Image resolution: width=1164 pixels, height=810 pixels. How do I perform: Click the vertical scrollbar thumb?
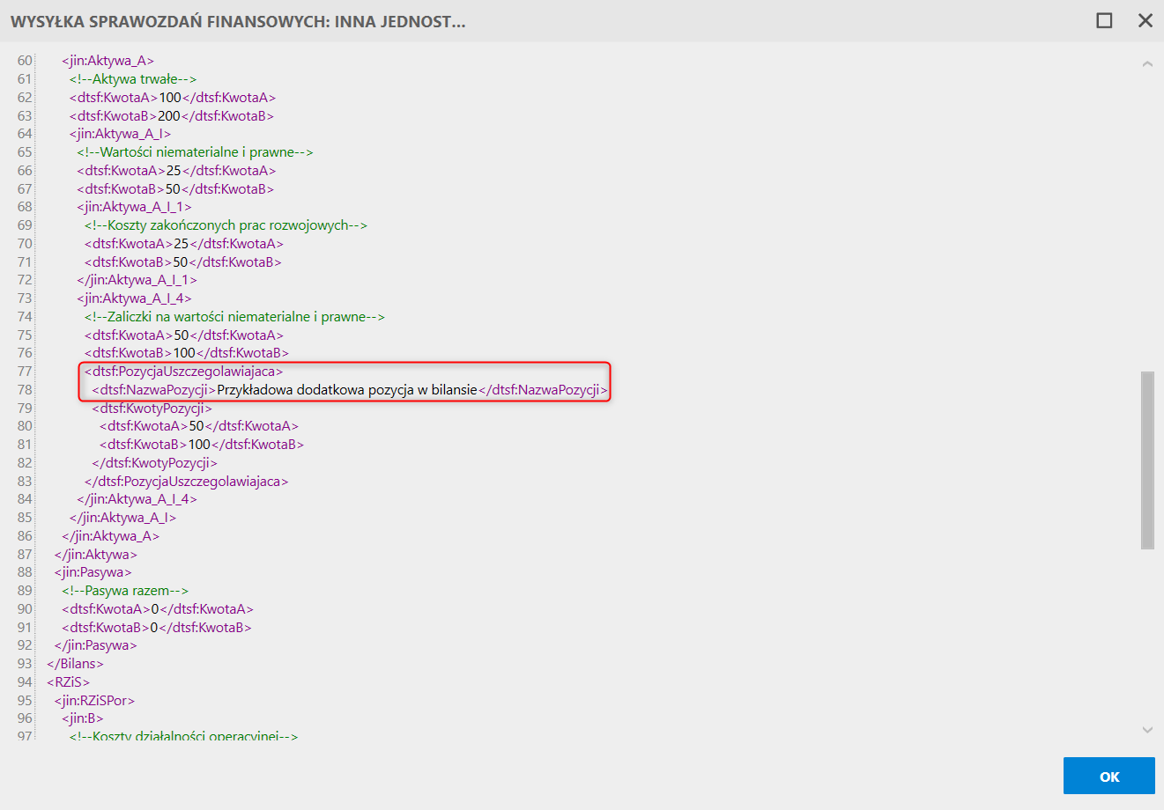tap(1147, 460)
